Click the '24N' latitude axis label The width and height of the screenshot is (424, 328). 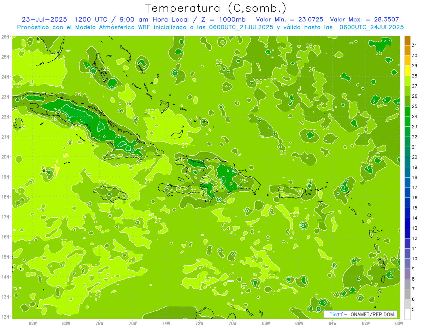tap(5, 77)
